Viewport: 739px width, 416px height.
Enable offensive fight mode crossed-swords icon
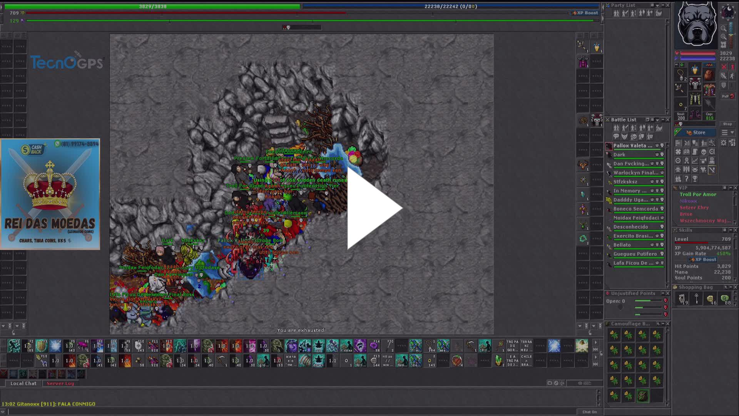click(x=724, y=67)
